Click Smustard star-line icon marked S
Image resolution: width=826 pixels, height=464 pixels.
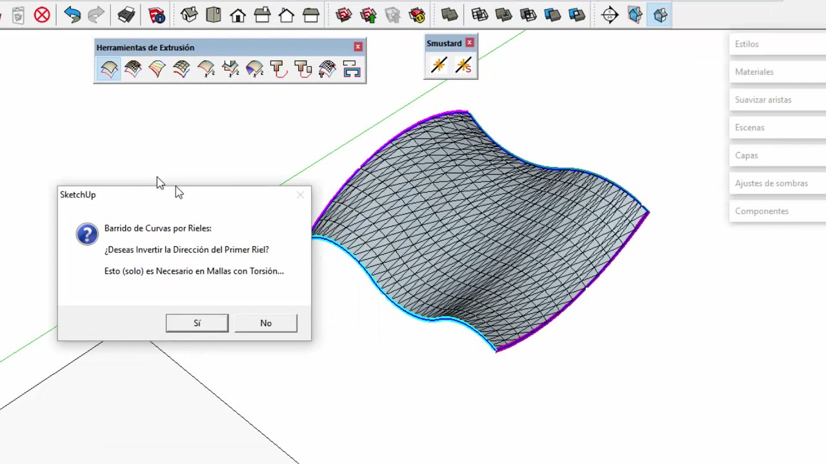[x=463, y=65]
